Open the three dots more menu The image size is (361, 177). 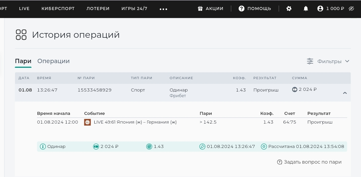tap(163, 9)
